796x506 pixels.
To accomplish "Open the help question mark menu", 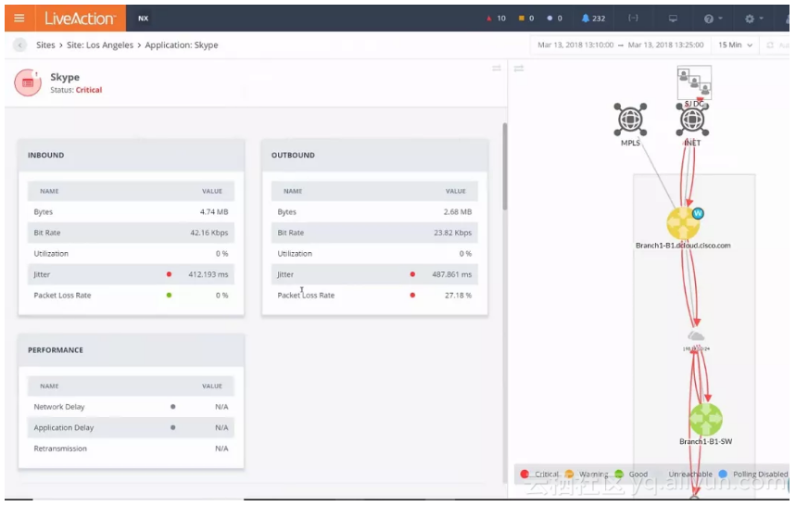I will (713, 19).
